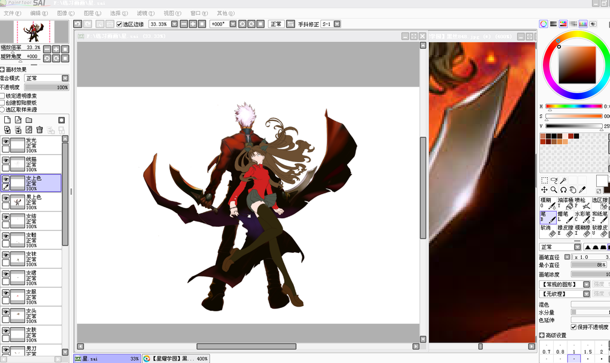Select the rotate view tool
Image resolution: width=610 pixels, height=363 pixels.
coord(563,190)
